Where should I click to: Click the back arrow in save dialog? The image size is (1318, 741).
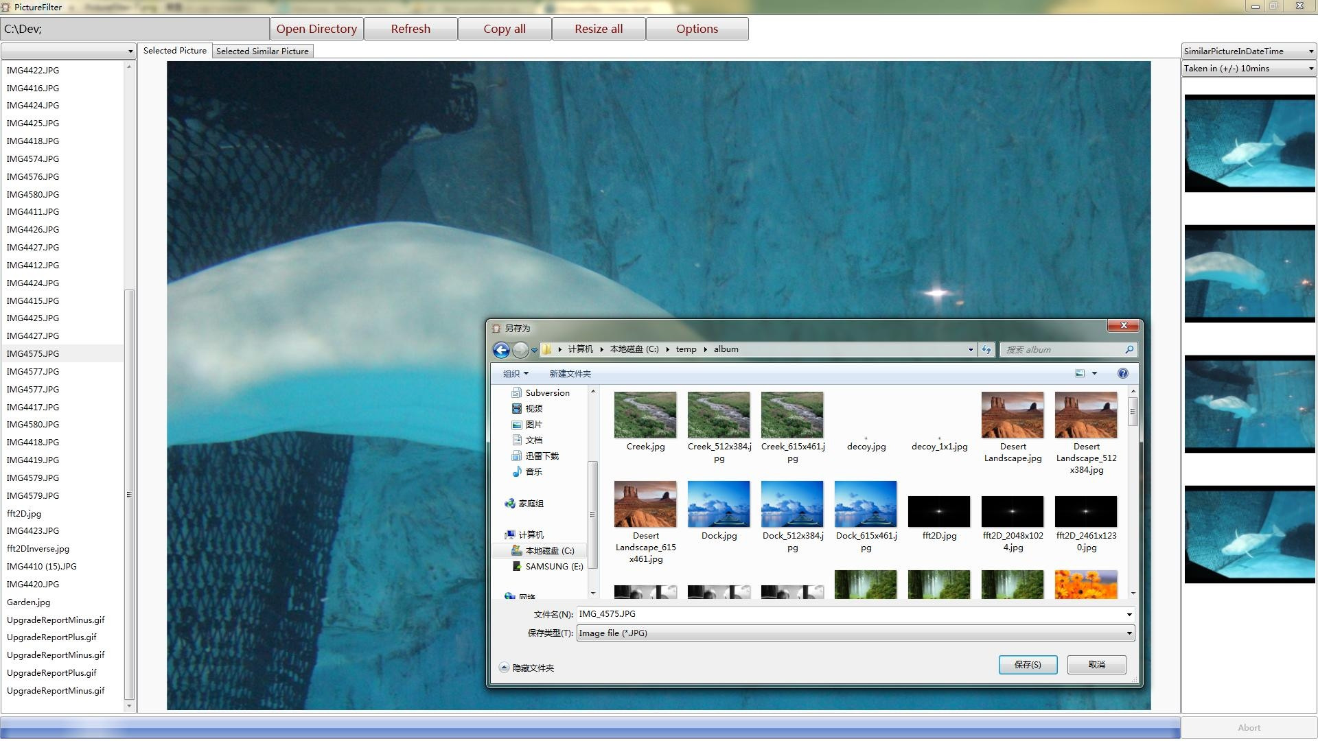pyautogui.click(x=501, y=351)
